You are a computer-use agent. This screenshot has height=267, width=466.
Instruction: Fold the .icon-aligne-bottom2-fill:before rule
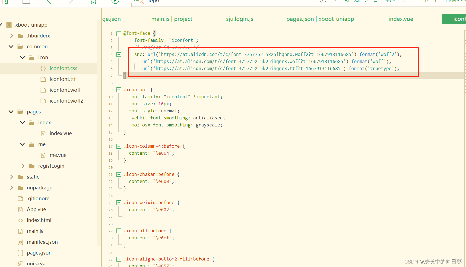click(x=119, y=259)
